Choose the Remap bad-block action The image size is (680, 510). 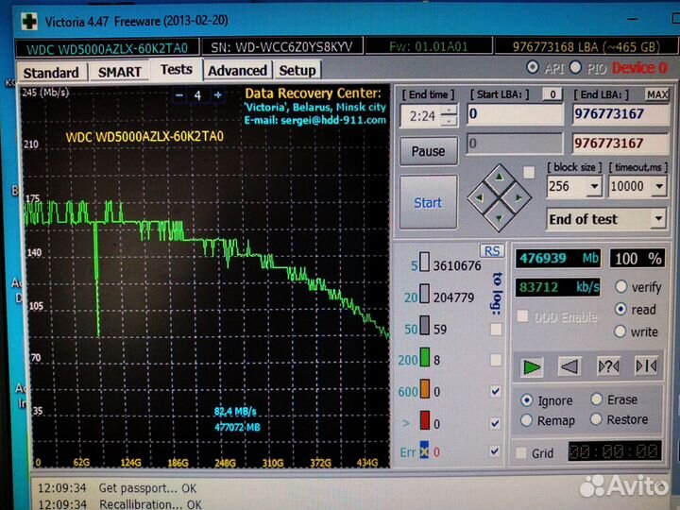pos(526,419)
